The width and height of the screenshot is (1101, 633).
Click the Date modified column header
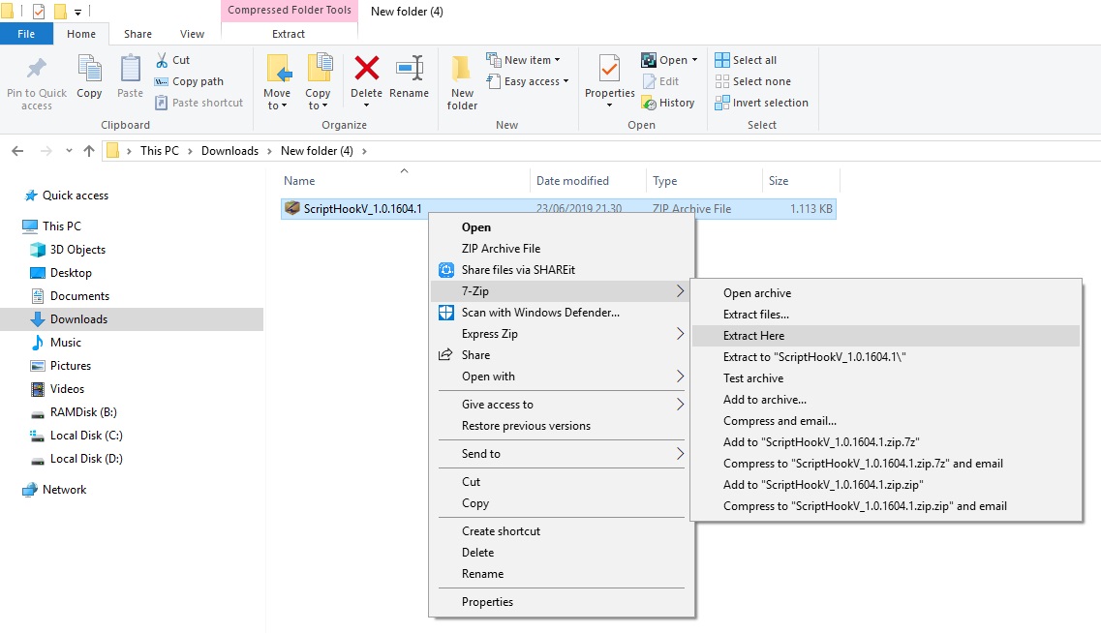(x=588, y=181)
